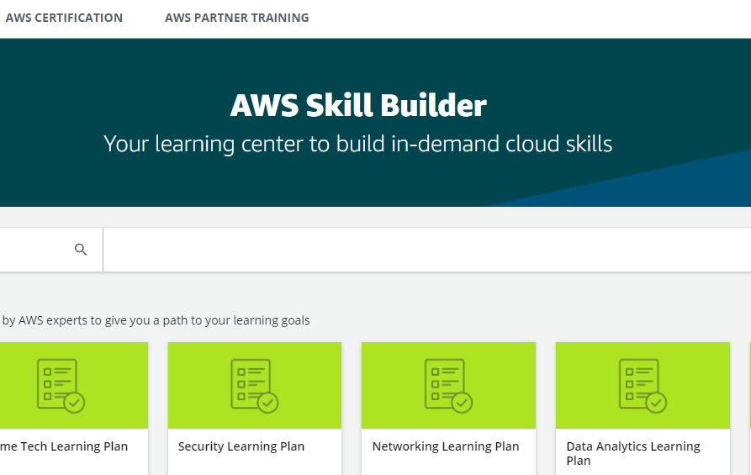Click the search magnifier icon
Image resolution: width=751 pixels, height=475 pixels.
[81, 250]
